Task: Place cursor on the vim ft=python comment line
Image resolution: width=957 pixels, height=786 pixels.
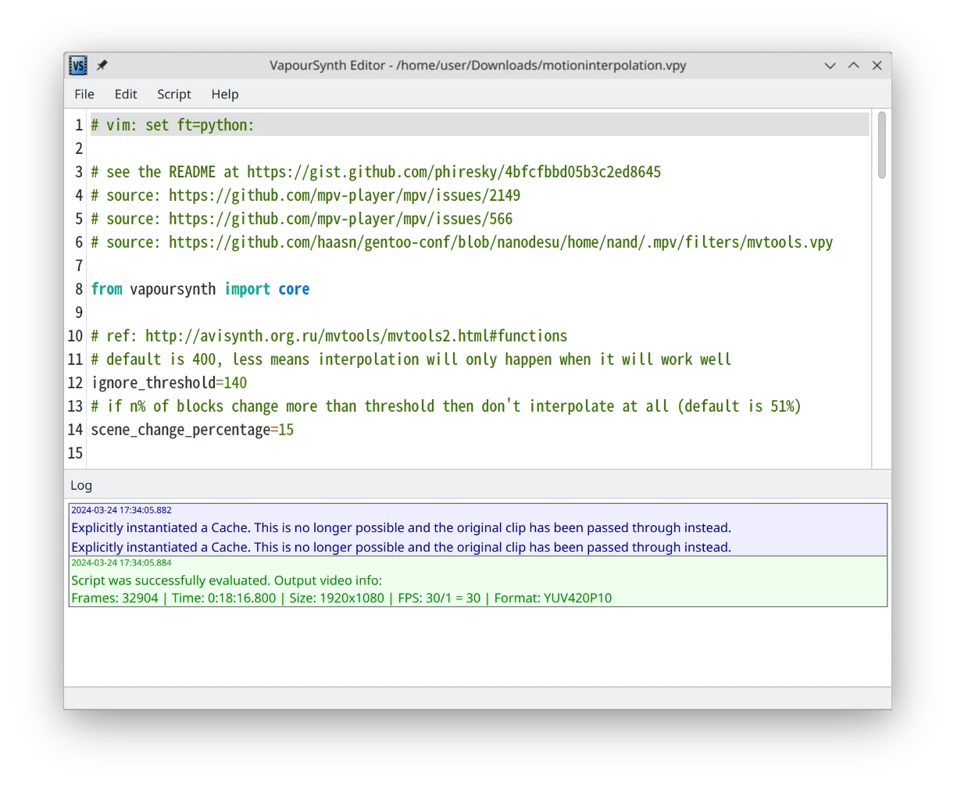Action: click(x=173, y=125)
